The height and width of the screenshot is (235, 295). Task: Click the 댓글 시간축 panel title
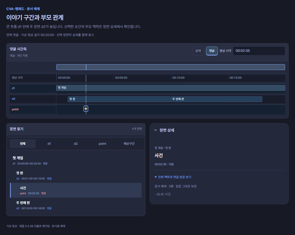tap(18, 49)
